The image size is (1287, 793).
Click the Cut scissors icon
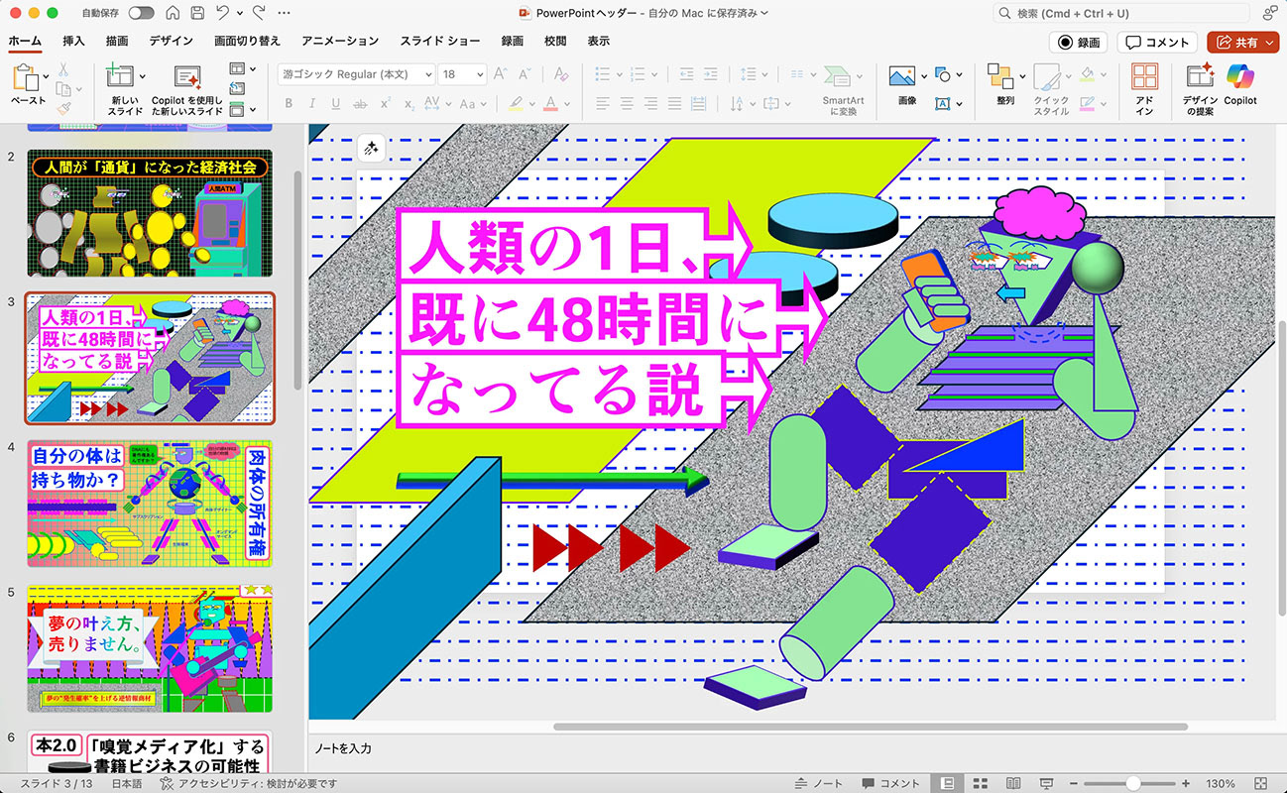(63, 69)
